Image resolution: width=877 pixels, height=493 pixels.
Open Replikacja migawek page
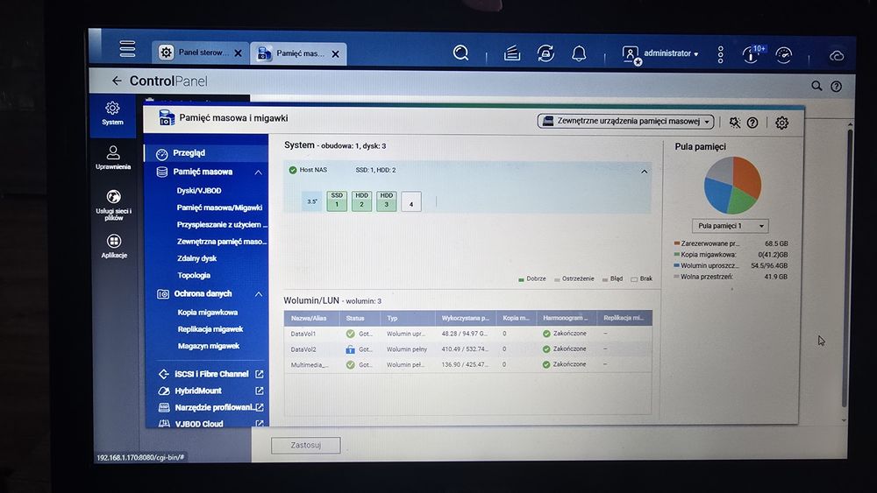[210, 329]
